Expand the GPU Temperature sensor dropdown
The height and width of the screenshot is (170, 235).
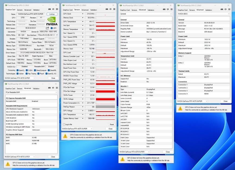[x=83, y=21]
